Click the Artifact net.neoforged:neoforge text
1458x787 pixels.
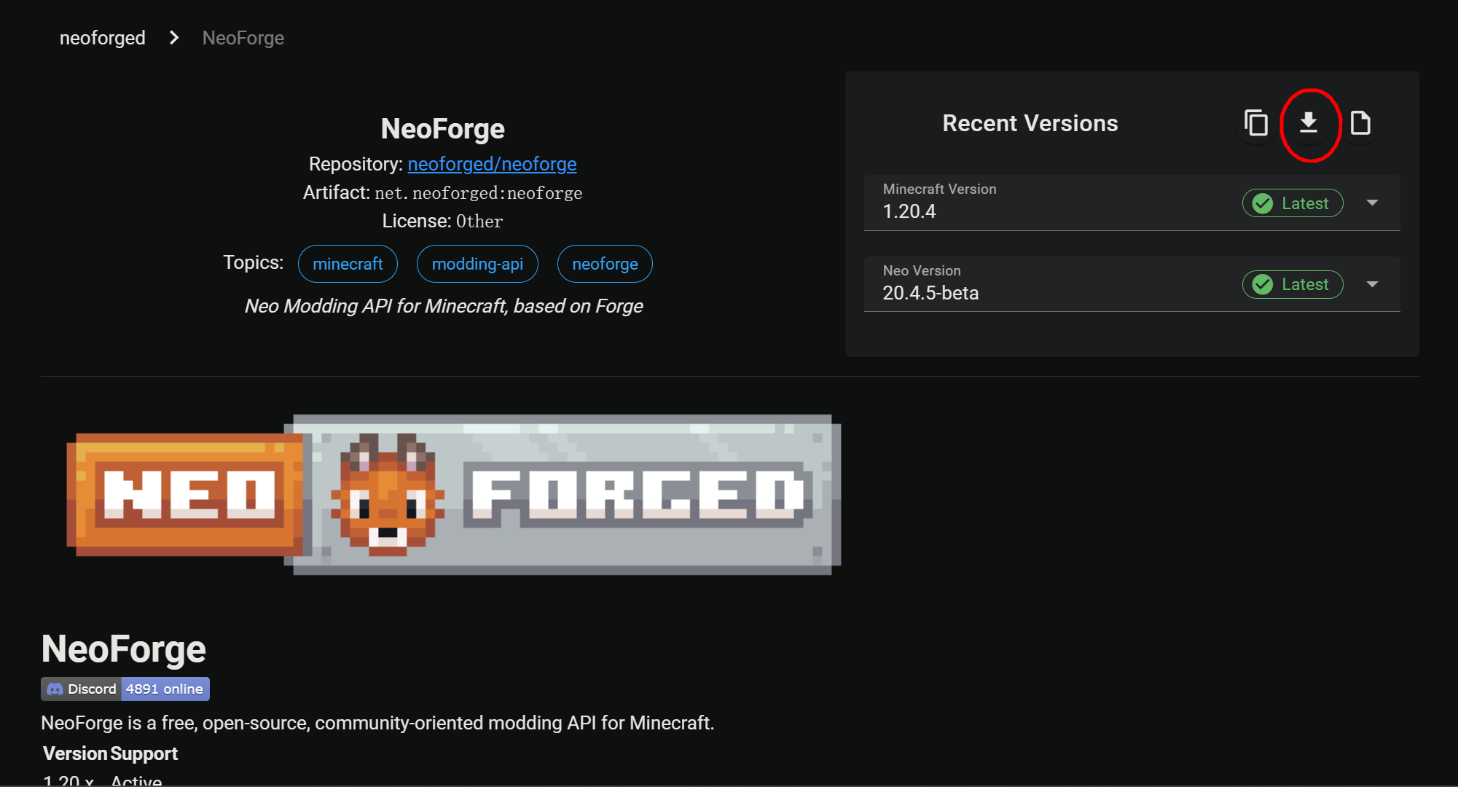(x=442, y=193)
